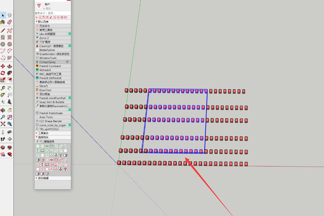The width and height of the screenshot is (324, 216).
Task: Activate Zoom Extents tool
Action: [3, 124]
